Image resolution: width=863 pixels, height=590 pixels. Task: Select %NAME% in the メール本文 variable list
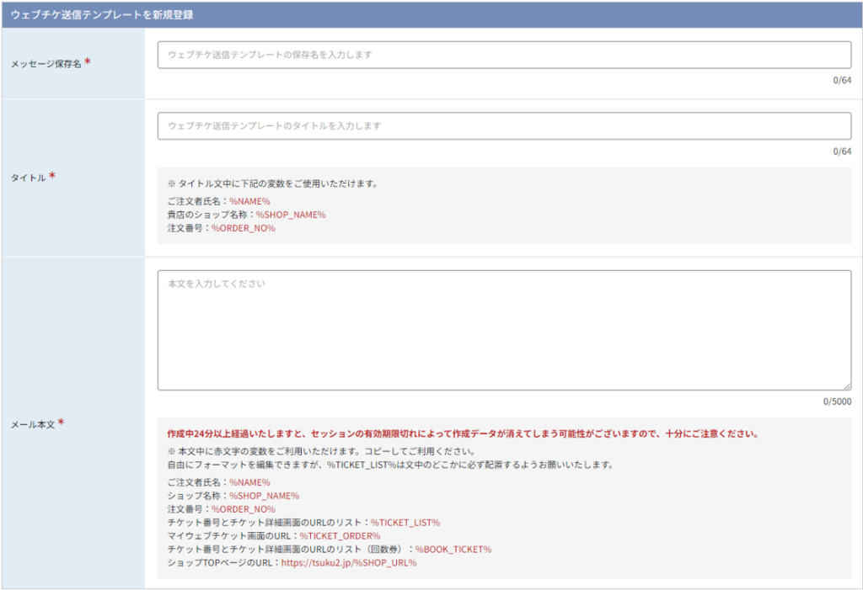[249, 482]
